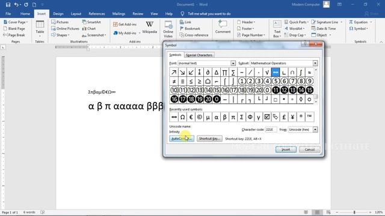
Task: Select the integral symbol in symbol grid
Action: 301,72
